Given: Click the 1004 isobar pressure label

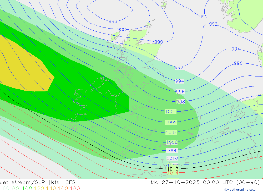Looking at the screenshot, I should [x=171, y=133].
